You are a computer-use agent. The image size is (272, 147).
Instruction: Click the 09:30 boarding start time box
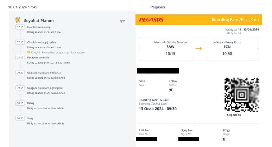20,72
